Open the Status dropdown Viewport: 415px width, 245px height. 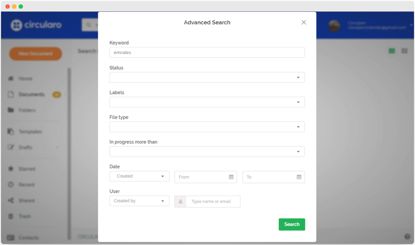click(206, 78)
